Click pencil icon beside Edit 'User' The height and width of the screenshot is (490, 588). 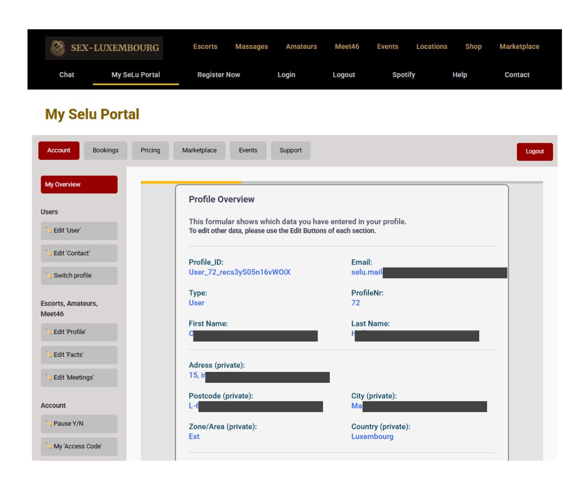coord(48,230)
